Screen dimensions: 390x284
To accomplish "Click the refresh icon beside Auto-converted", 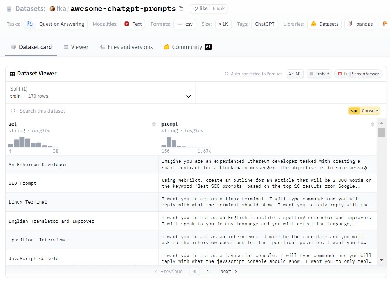I will pos(226,74).
